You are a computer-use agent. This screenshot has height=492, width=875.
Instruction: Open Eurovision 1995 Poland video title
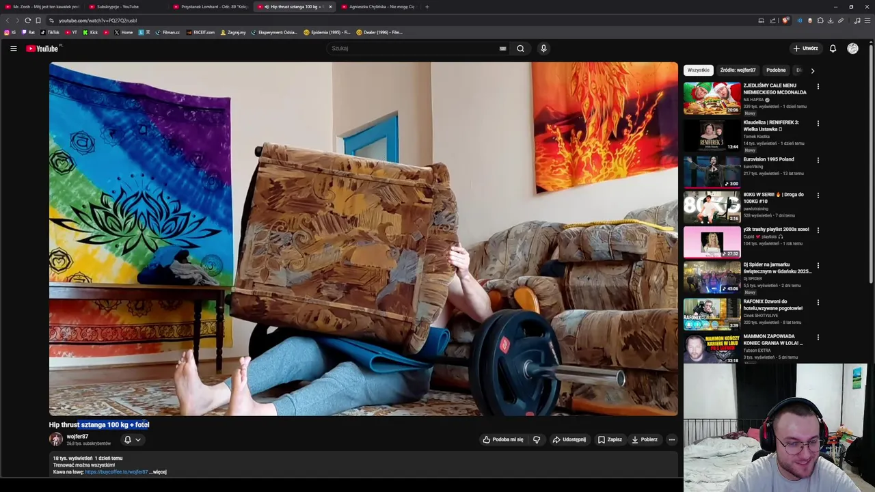tap(768, 159)
